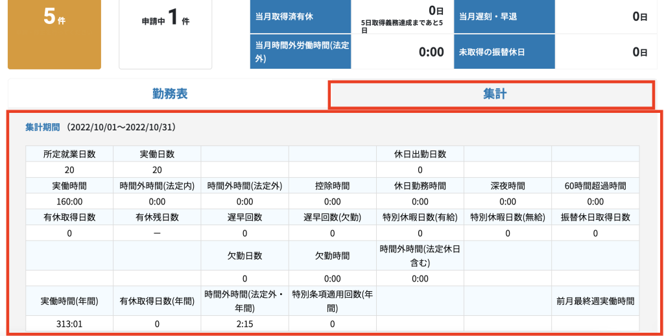Viewport: 664px width, 336px height.
Task: Click the 前月最終週実働時間 header
Action: pos(595,301)
